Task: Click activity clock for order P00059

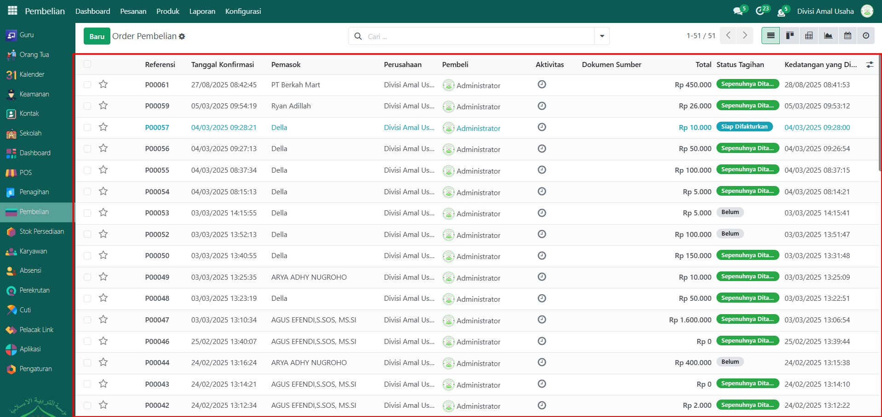Action: (542, 106)
